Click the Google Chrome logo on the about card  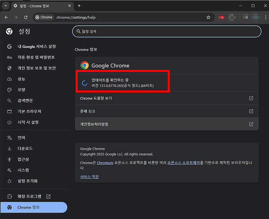click(84, 65)
